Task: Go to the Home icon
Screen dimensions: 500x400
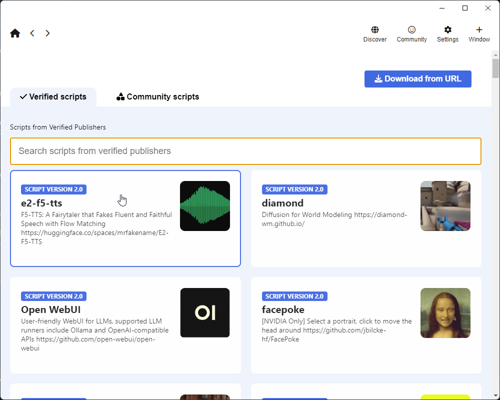Action: click(15, 33)
